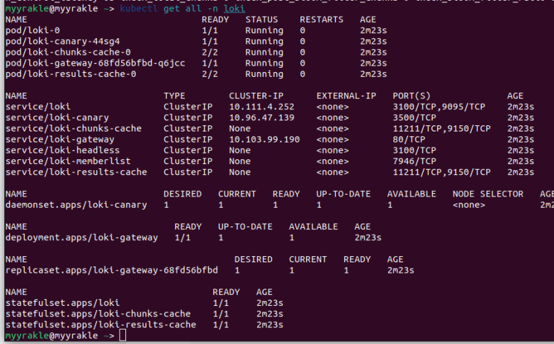
Task: Click port 3500/TCP value
Action: tap(414, 118)
